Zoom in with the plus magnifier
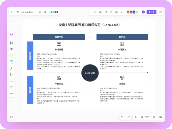172x129 pixels. click(x=154, y=117)
